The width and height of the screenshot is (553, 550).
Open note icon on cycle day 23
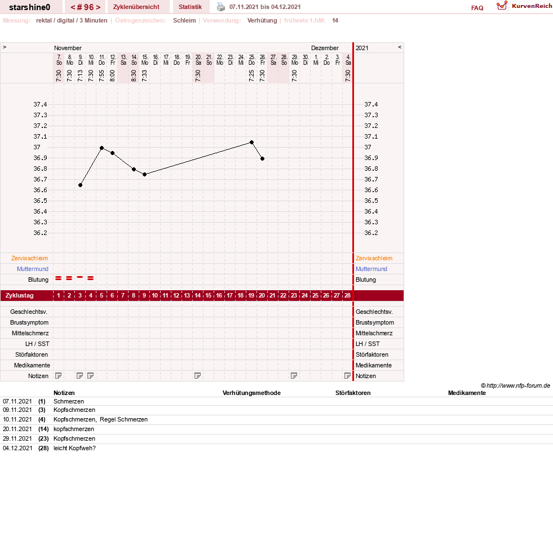[x=294, y=376]
